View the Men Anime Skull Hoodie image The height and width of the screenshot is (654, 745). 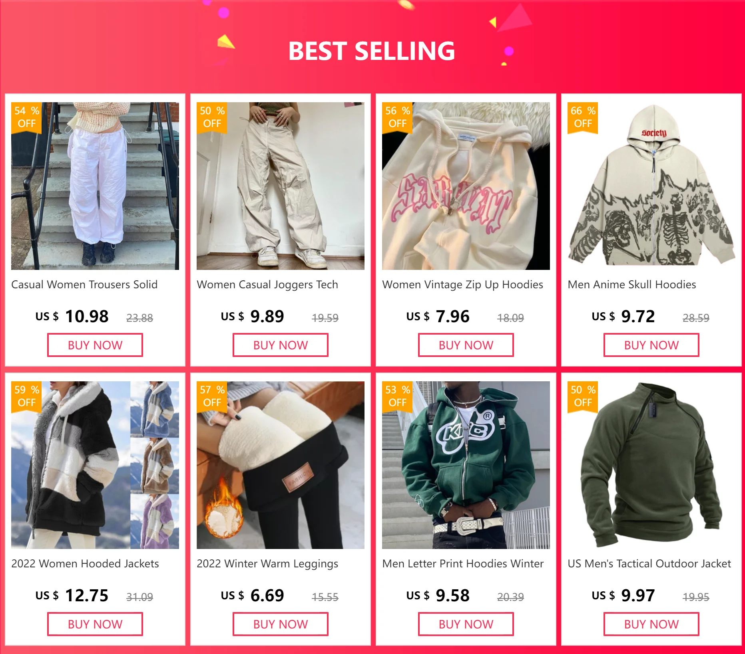pos(651,186)
